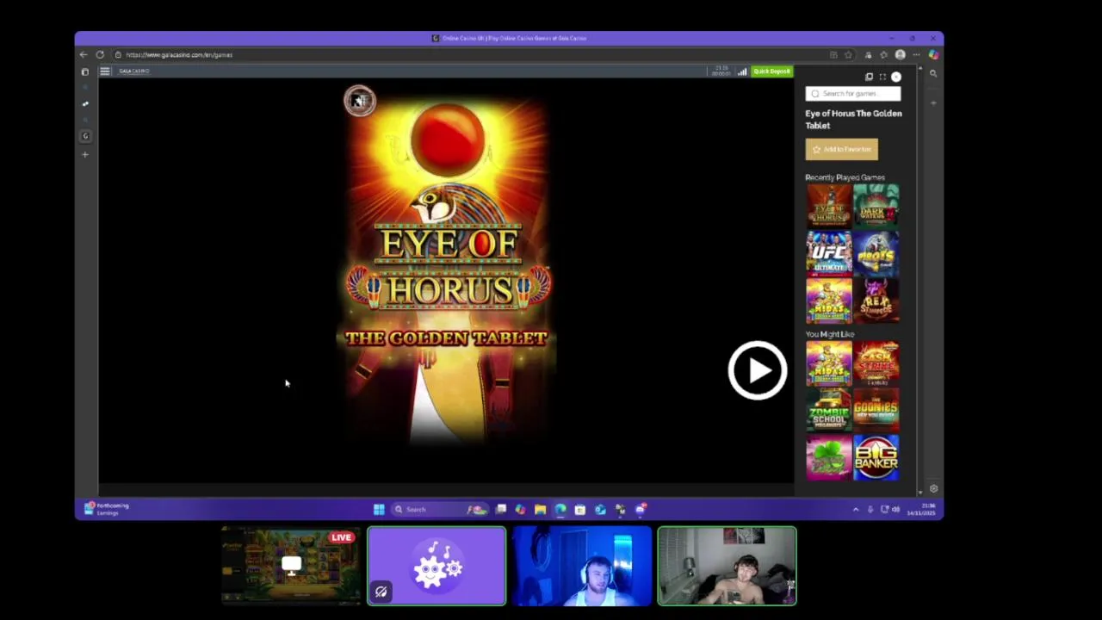Click Add to Favorites button
The image size is (1102, 620).
pyautogui.click(x=841, y=149)
